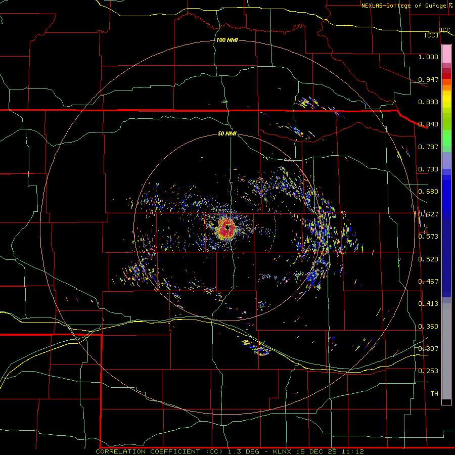Click the 0.947 scale value
The image size is (455, 455).
428,79
